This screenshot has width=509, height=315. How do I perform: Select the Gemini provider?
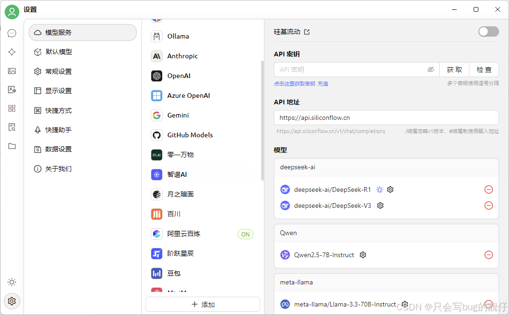(203, 115)
